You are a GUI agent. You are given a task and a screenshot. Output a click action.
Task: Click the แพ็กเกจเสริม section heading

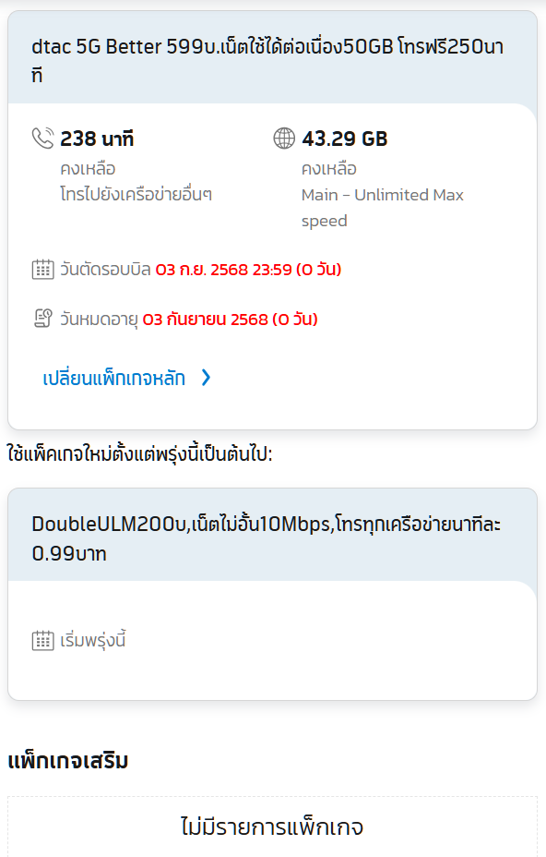[x=67, y=761]
